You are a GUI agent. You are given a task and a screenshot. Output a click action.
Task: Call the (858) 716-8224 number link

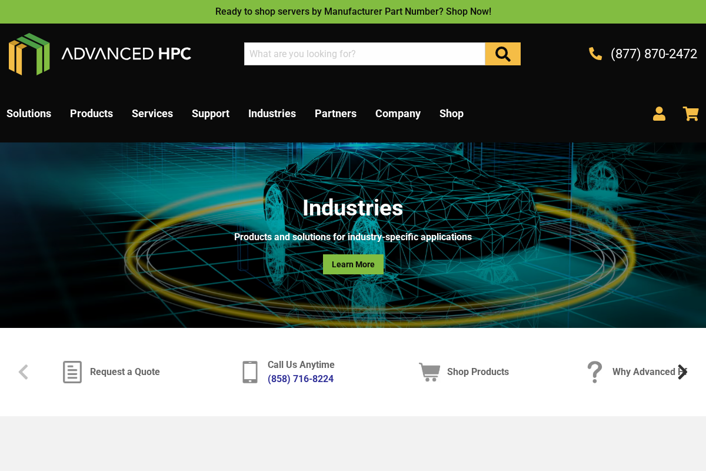point(301,379)
